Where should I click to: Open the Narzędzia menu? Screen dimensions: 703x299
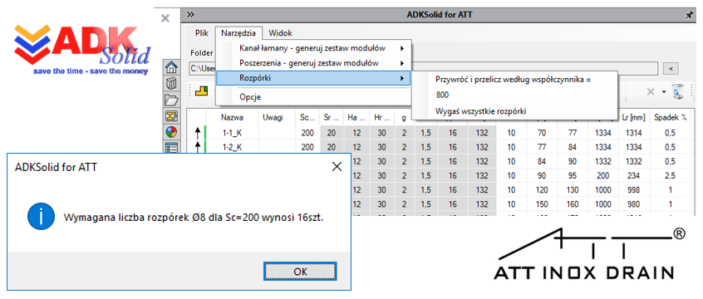(238, 32)
